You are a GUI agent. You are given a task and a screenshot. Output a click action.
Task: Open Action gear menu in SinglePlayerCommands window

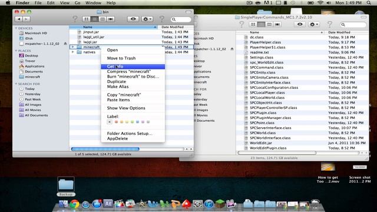314,24
